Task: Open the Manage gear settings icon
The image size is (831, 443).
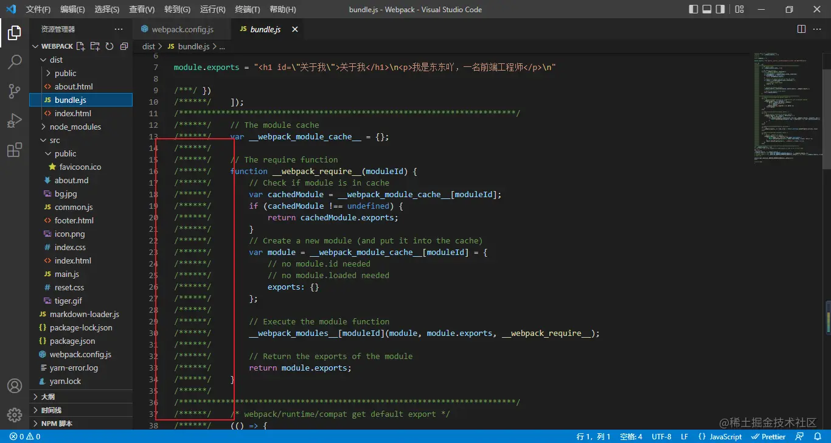Action: click(15, 415)
